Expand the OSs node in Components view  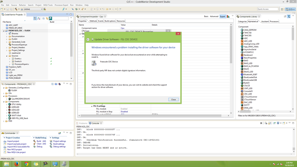(x=4, y=93)
